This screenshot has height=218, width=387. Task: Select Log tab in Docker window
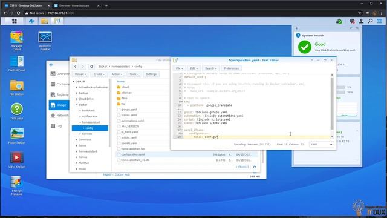tap(59, 126)
